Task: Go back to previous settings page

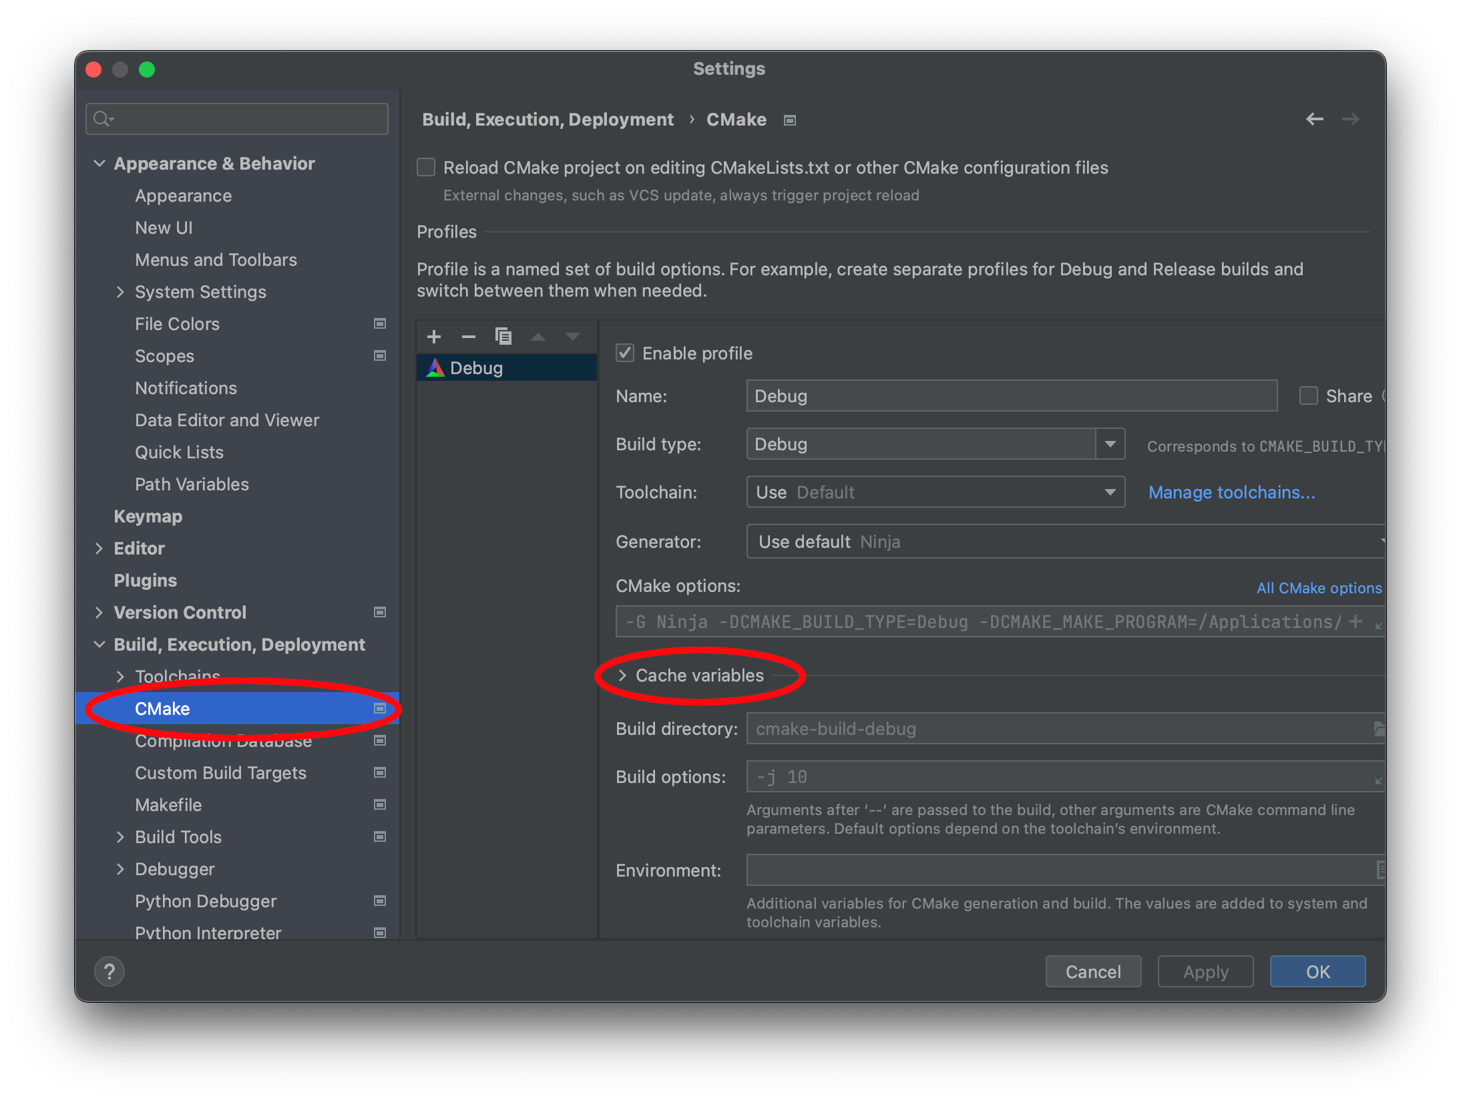Action: pyautogui.click(x=1315, y=119)
